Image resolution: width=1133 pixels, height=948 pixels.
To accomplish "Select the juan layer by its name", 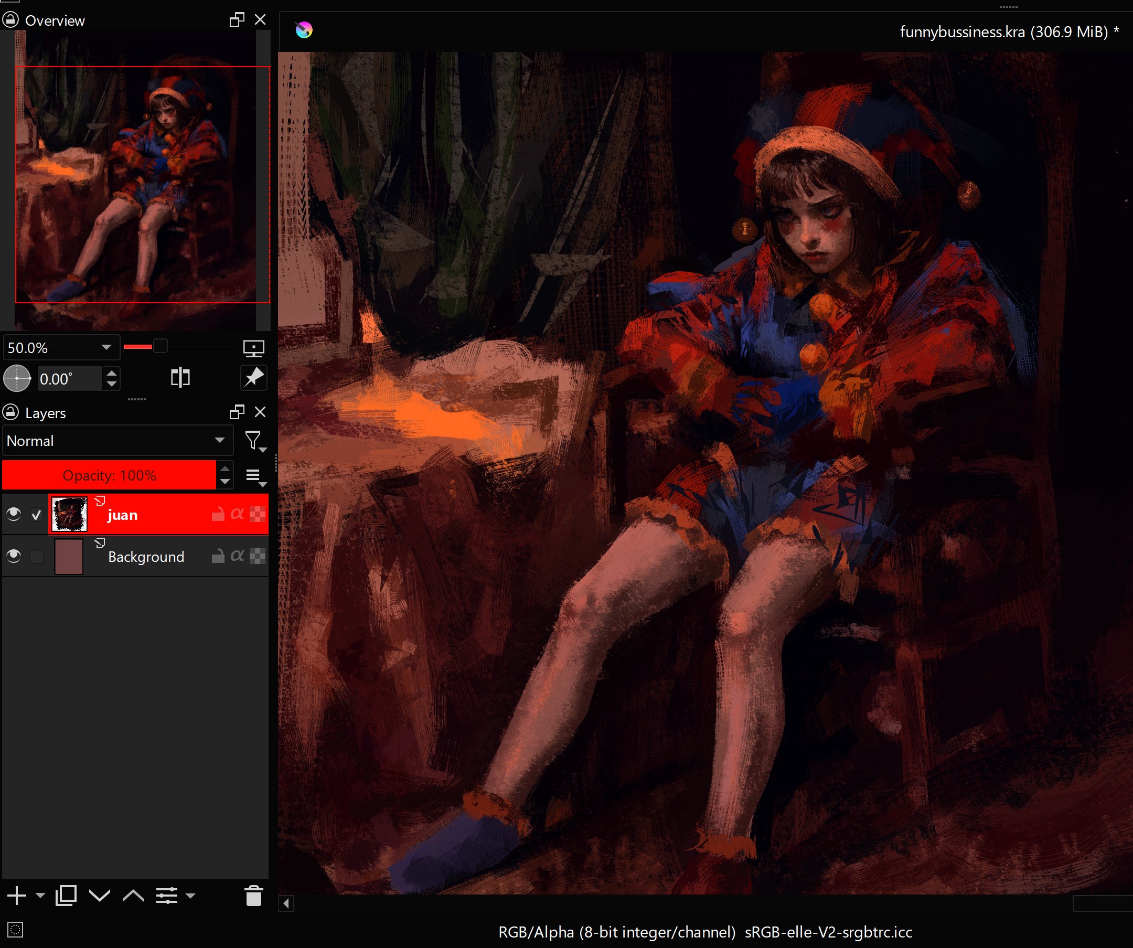I will [122, 515].
